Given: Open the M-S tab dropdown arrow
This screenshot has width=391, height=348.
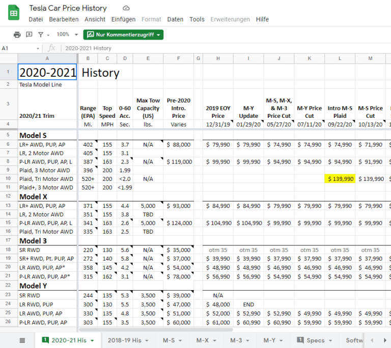Looking at the screenshot, I should 180,340.
